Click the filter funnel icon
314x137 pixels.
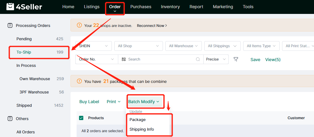(236, 59)
